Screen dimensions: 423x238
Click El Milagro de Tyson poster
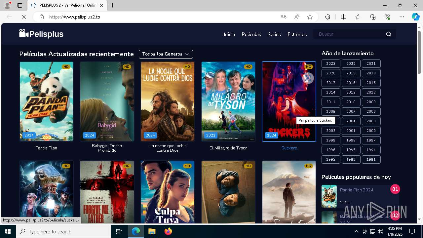228,101
